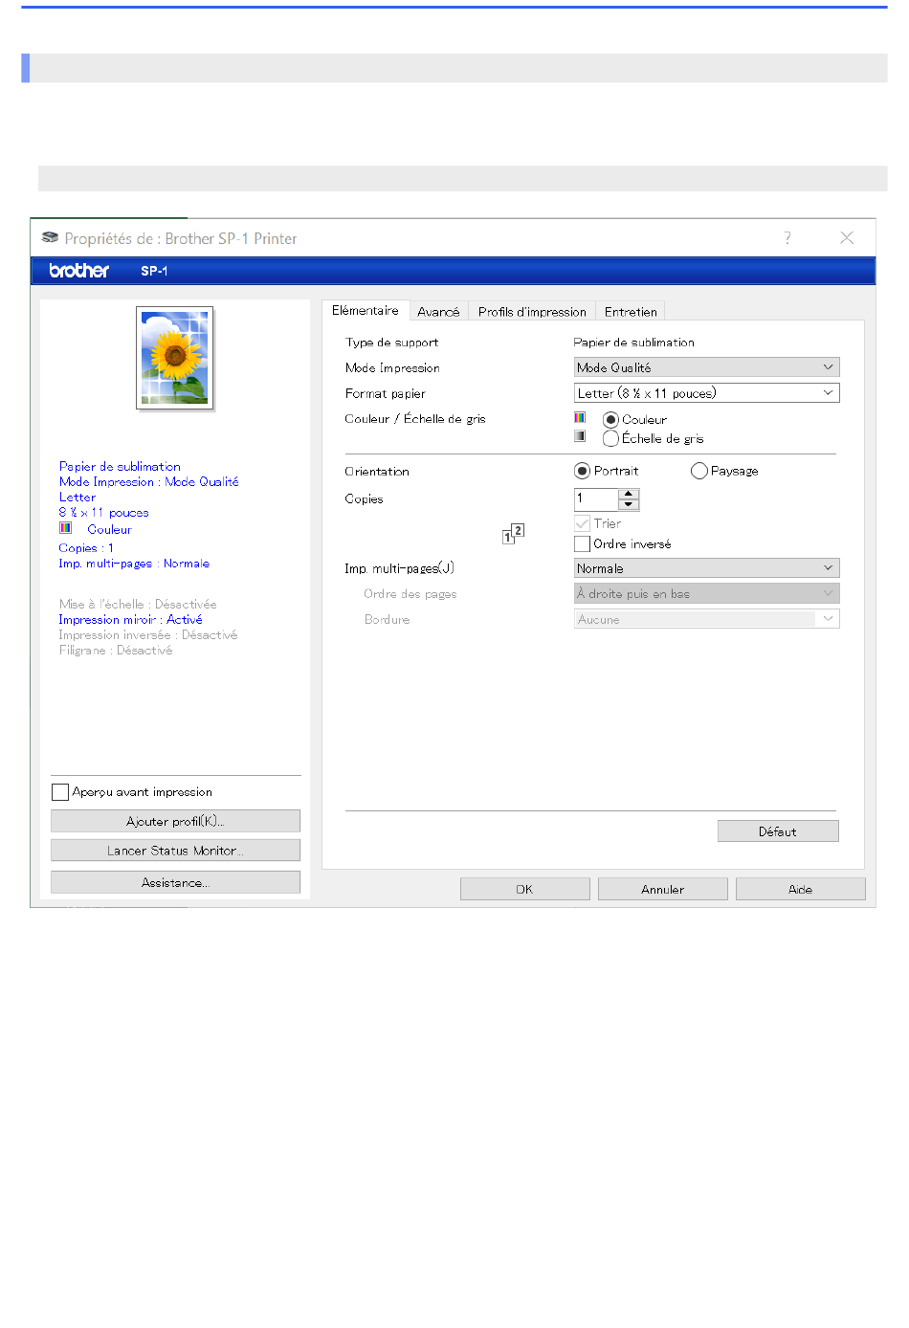
Task: Click the Assistance button
Action: pyautogui.click(x=175, y=882)
